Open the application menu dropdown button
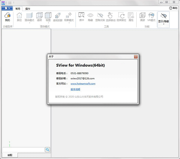 click(7, 9)
